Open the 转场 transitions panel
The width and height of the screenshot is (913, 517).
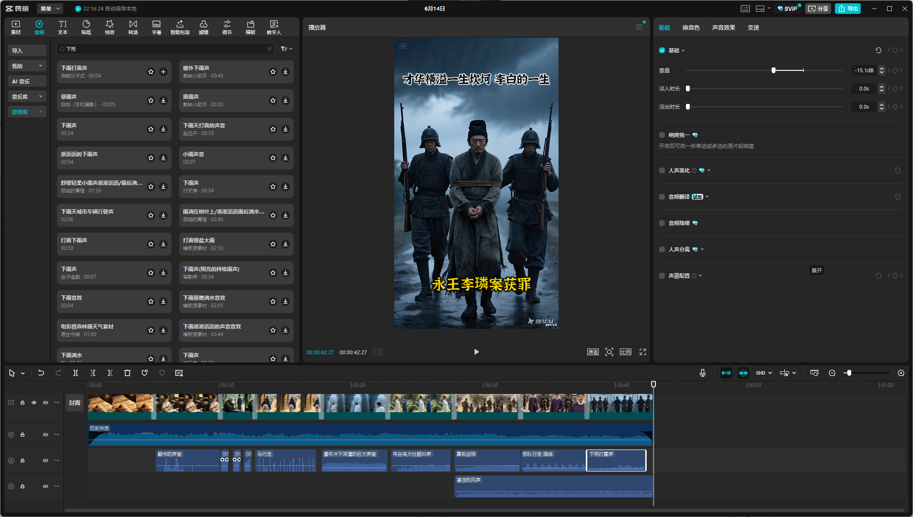[x=133, y=27]
